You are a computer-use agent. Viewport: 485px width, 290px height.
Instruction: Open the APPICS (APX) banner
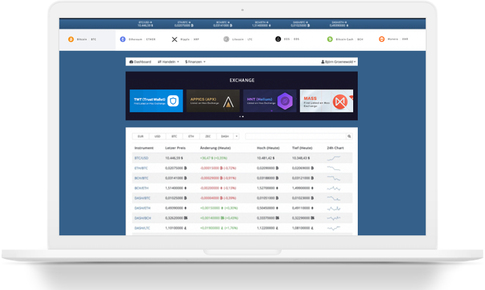coord(213,101)
